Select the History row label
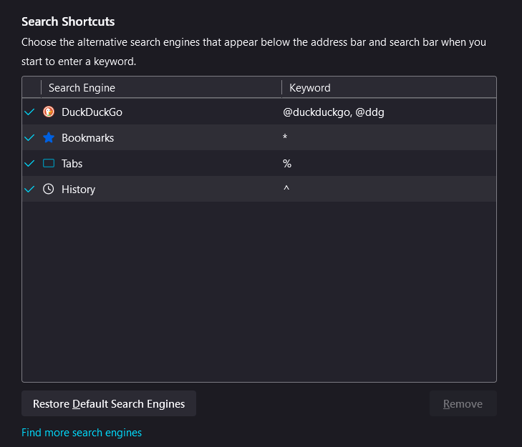522x447 pixels. pos(78,189)
